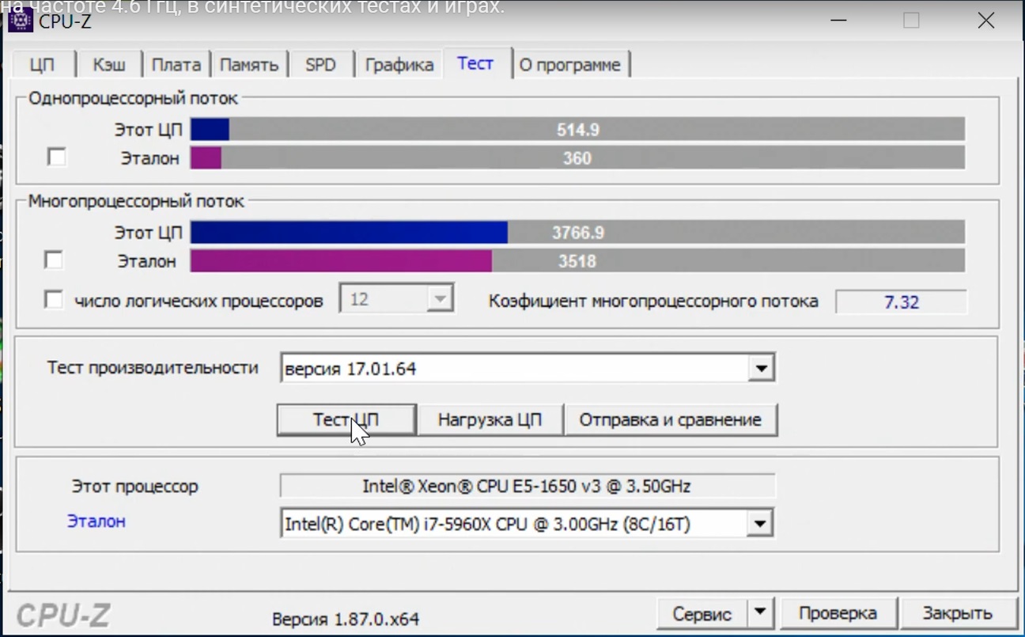Go to the Память tab
Viewport: 1025px width, 637px height.
tap(249, 65)
